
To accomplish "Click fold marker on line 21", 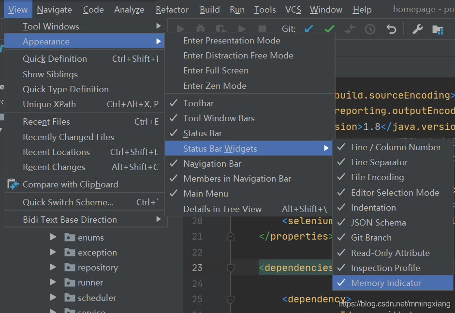I will point(231,237).
